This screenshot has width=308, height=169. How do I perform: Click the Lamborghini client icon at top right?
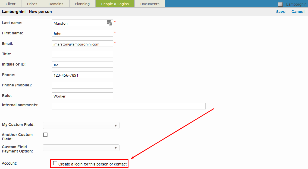coord(280,4)
